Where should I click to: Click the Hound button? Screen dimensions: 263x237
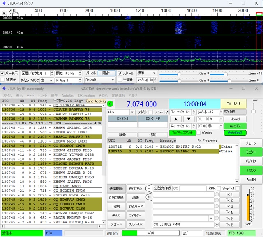coord(235,119)
